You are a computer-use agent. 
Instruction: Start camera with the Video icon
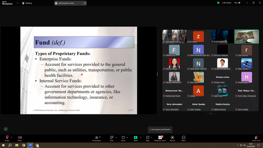tap(20, 138)
